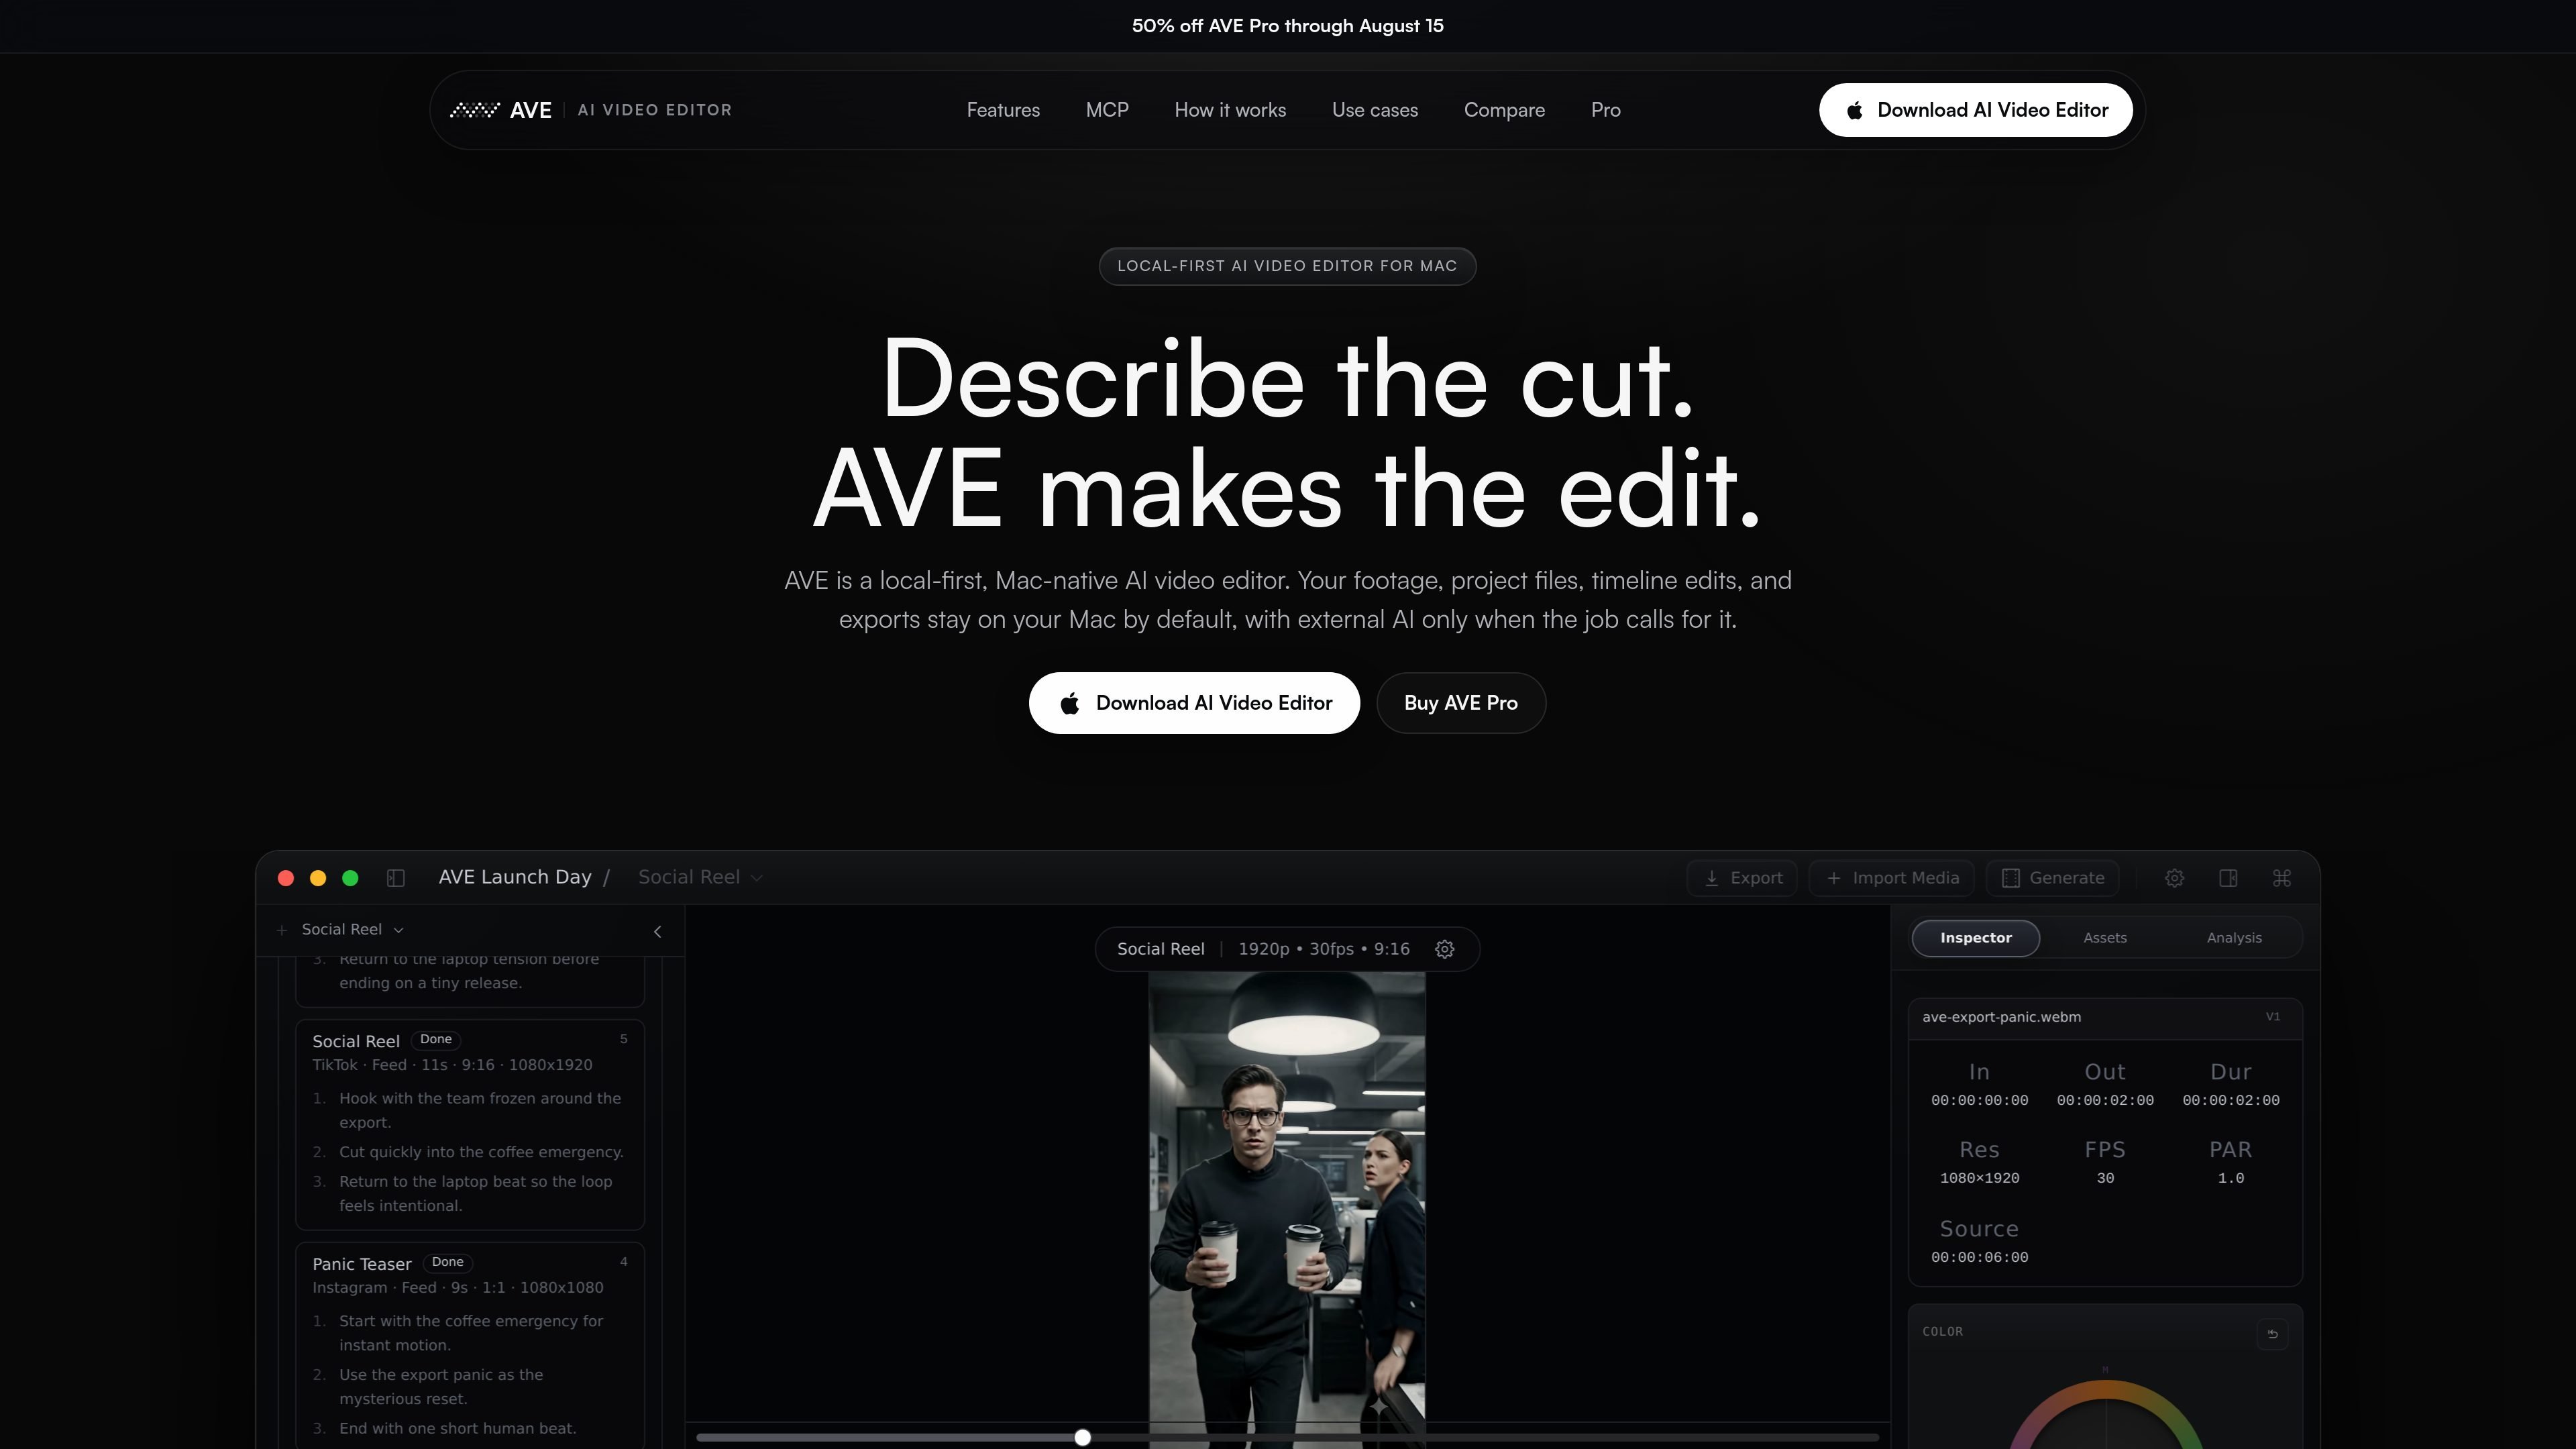
Task: Open the command palette icon
Action: [x=2282, y=878]
